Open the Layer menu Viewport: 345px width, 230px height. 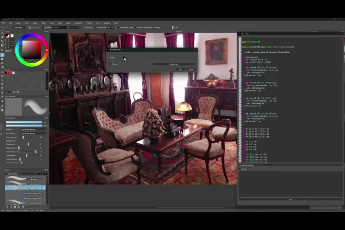(x=18, y=23)
